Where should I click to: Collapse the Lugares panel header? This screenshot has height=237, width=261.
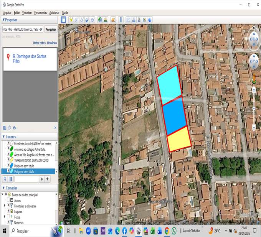pos(3,137)
